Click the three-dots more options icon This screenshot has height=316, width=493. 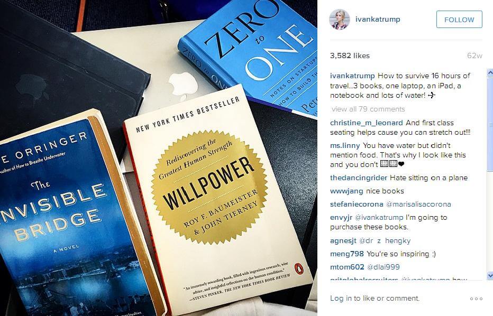tap(476, 299)
